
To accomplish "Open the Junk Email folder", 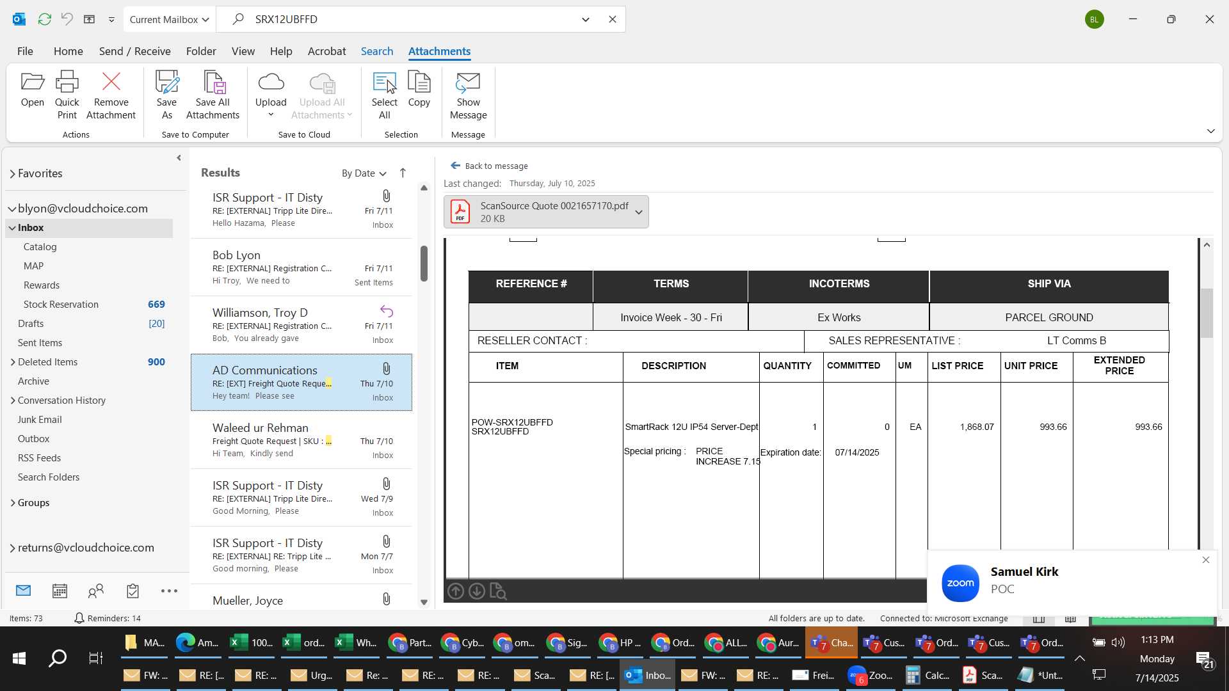I will tap(40, 420).
